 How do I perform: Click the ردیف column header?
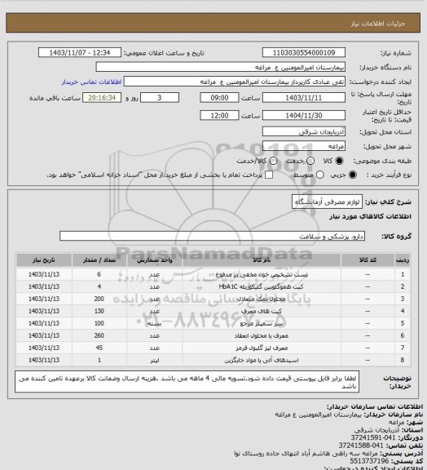point(403,260)
